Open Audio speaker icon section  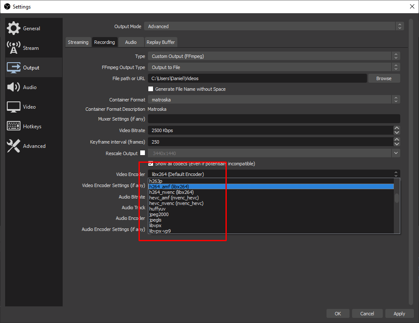[14, 87]
